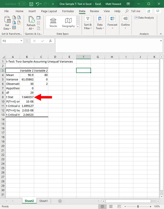Click the Existing Connections icon
Screen dimensions: 164x209
pos(19,23)
